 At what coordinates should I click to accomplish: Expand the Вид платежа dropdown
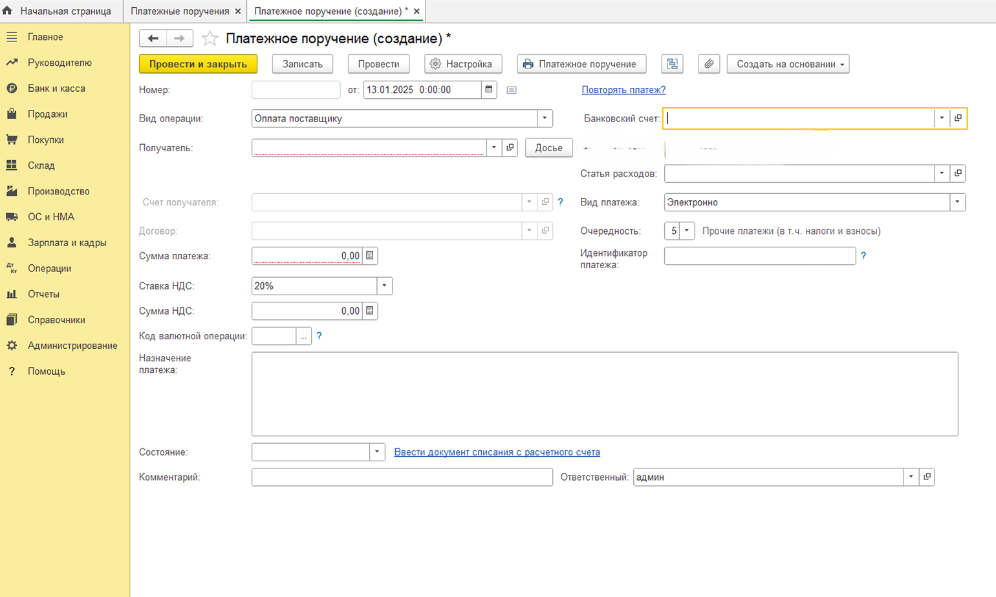tap(957, 202)
